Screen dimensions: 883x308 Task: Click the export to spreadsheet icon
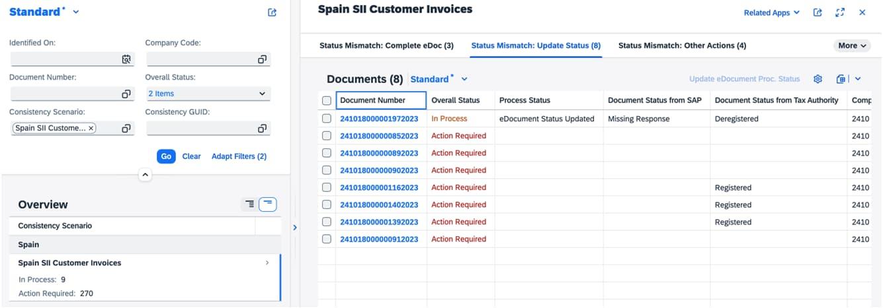[841, 79]
